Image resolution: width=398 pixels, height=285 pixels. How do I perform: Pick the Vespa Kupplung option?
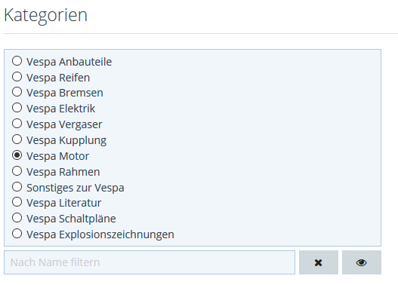click(17, 139)
